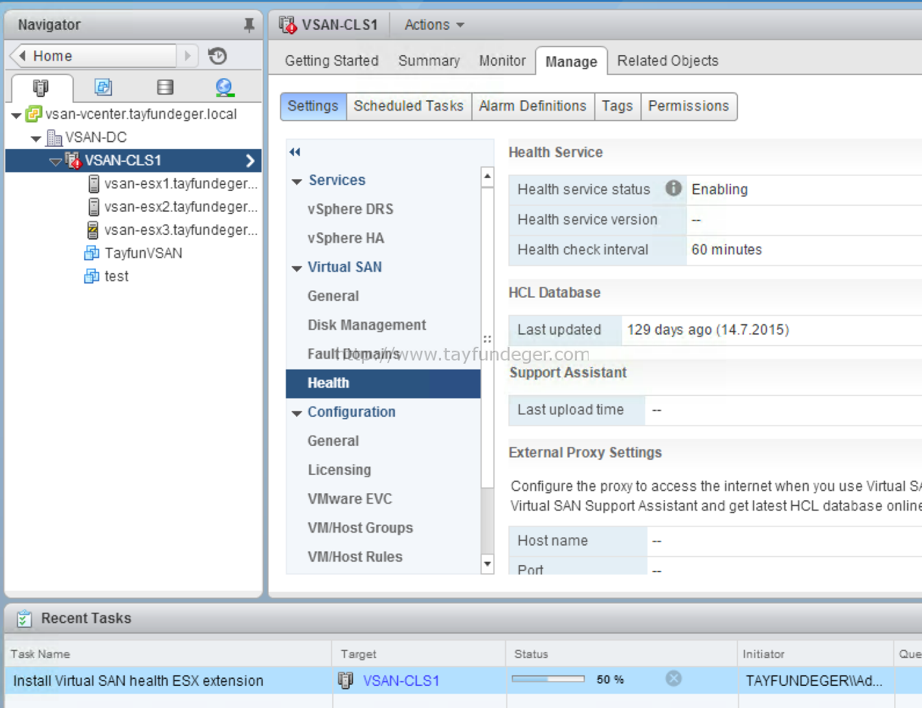Open the Actions dropdown menu
The image size is (922, 708).
click(x=434, y=25)
